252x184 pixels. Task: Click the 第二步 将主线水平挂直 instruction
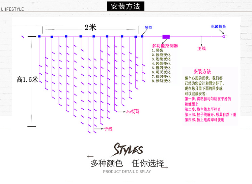203,109
